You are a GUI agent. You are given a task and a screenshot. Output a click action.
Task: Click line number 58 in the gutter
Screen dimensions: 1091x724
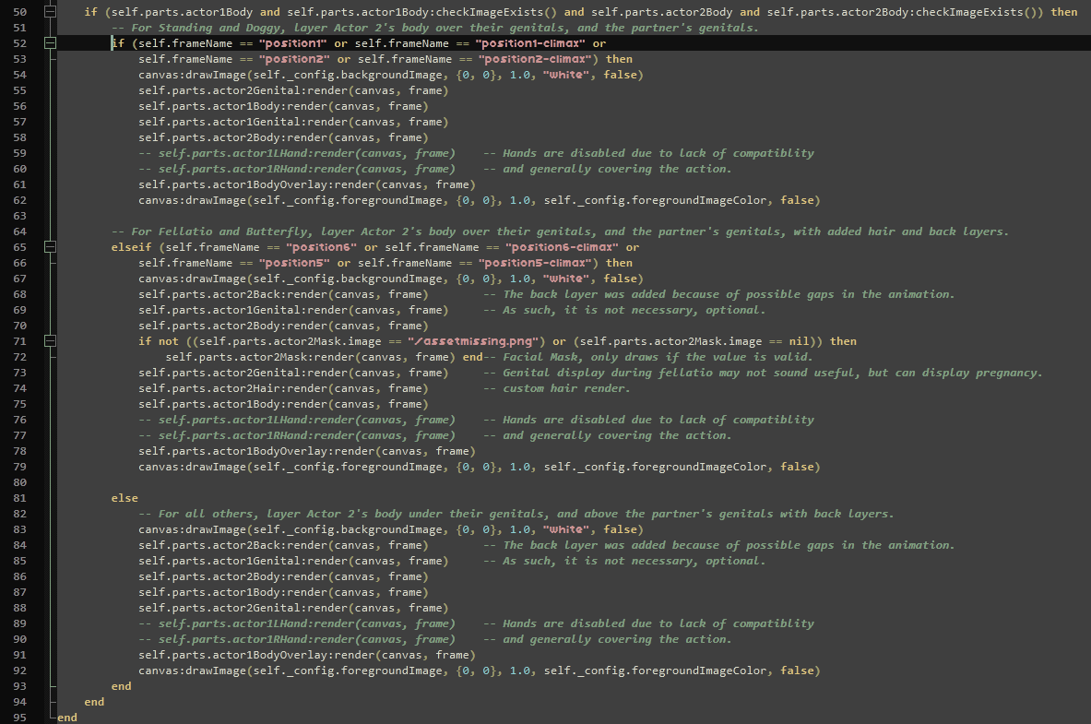(19, 137)
